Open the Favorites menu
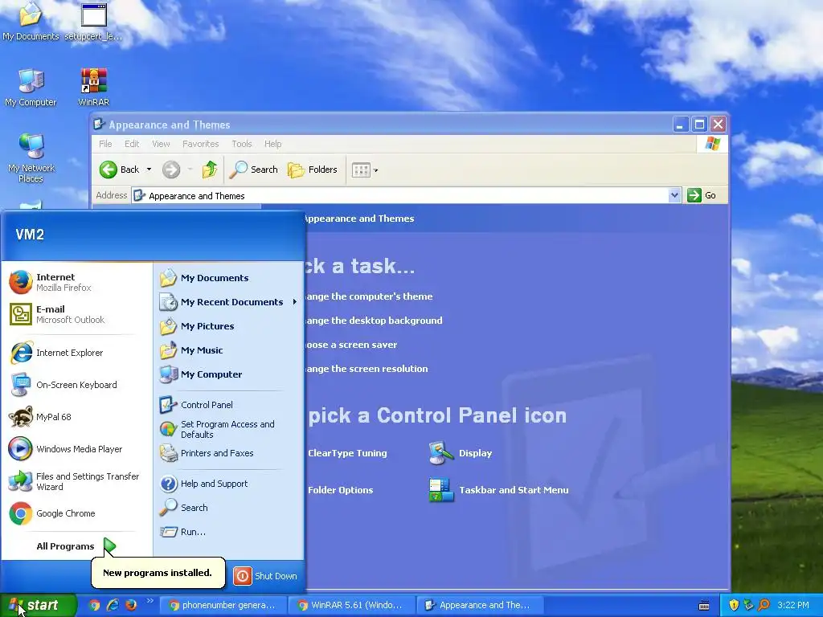 pyautogui.click(x=200, y=144)
